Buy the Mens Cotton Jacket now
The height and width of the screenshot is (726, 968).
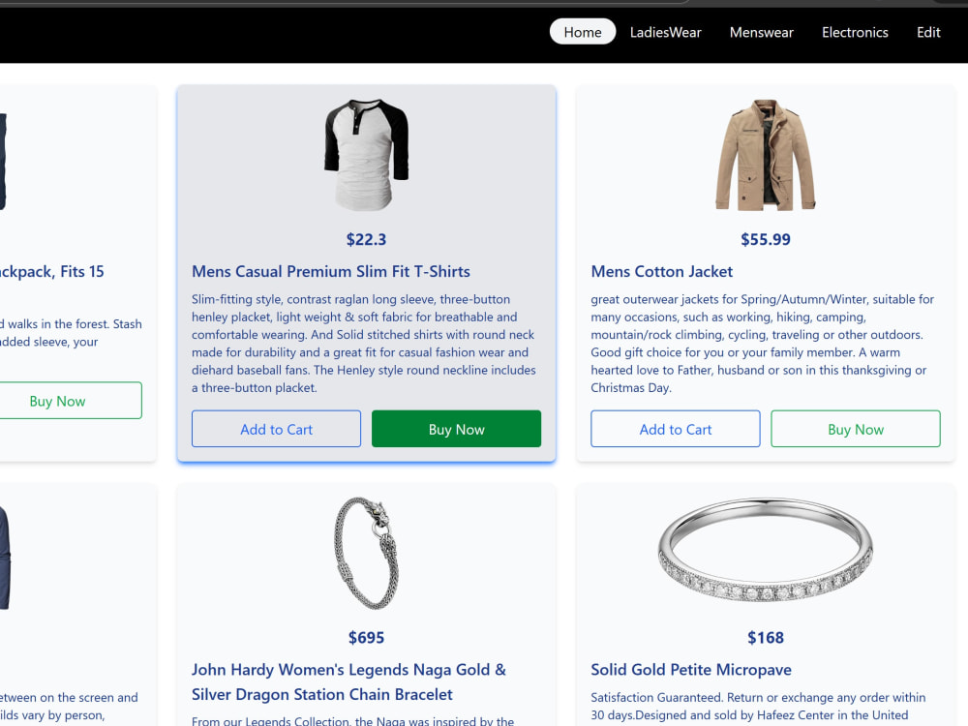click(x=856, y=429)
